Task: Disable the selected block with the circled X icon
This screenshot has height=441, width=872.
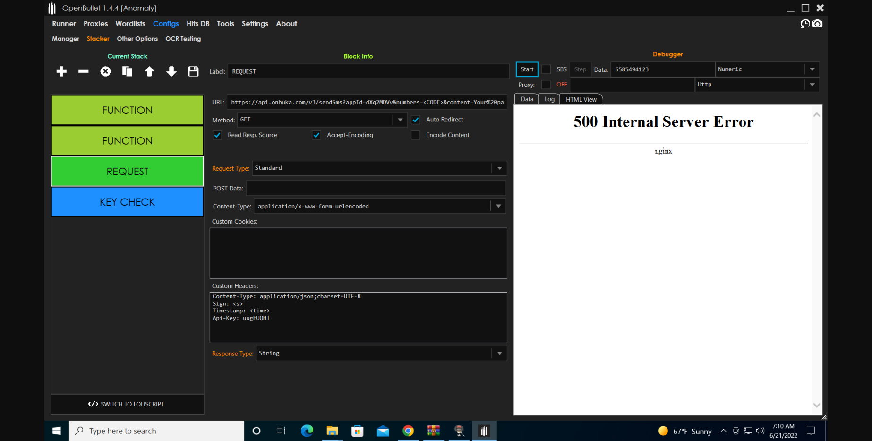Action: [x=105, y=71]
